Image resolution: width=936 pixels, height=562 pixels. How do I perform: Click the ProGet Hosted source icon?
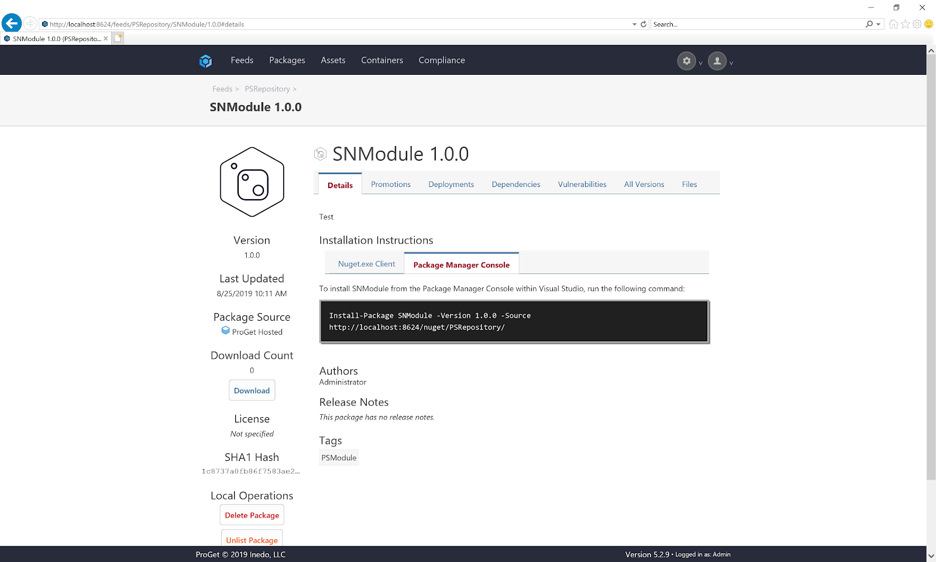pyautogui.click(x=225, y=331)
